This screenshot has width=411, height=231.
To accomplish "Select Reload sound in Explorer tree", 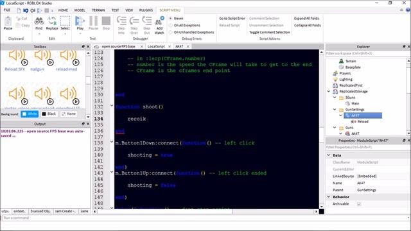I will point(363,121).
